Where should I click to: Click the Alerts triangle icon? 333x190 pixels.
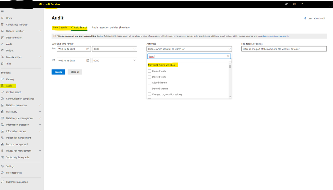point(2,44)
